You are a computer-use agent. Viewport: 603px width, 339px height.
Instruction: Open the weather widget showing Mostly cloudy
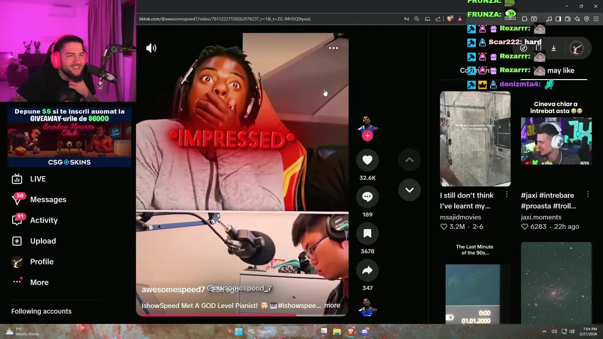(22, 331)
